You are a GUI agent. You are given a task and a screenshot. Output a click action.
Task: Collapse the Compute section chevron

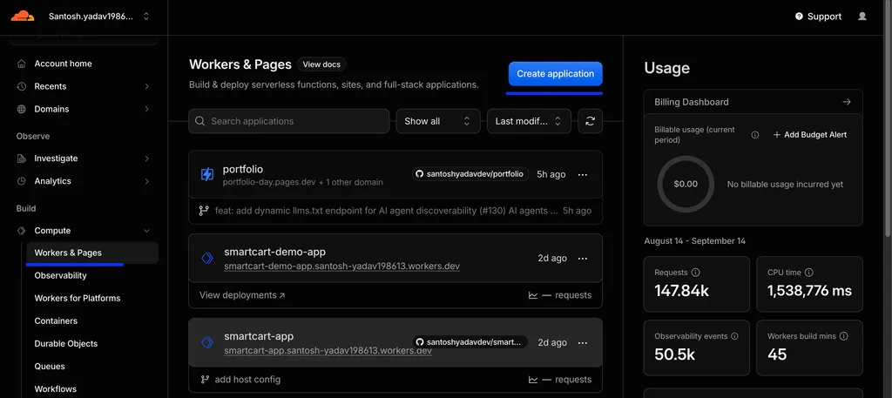point(146,231)
